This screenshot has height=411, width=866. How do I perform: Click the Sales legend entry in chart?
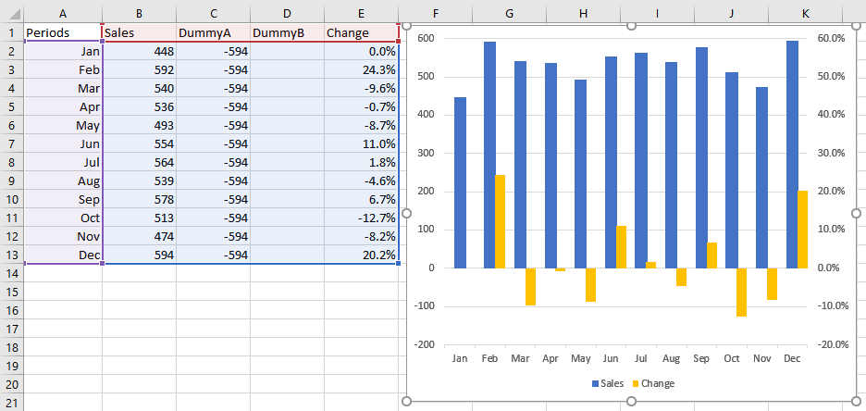click(x=607, y=383)
